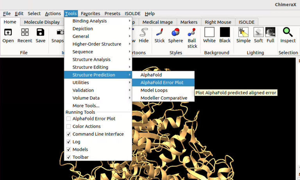300x180 pixels.
Task: Expand Structure Editing submenu
Action: (98, 67)
